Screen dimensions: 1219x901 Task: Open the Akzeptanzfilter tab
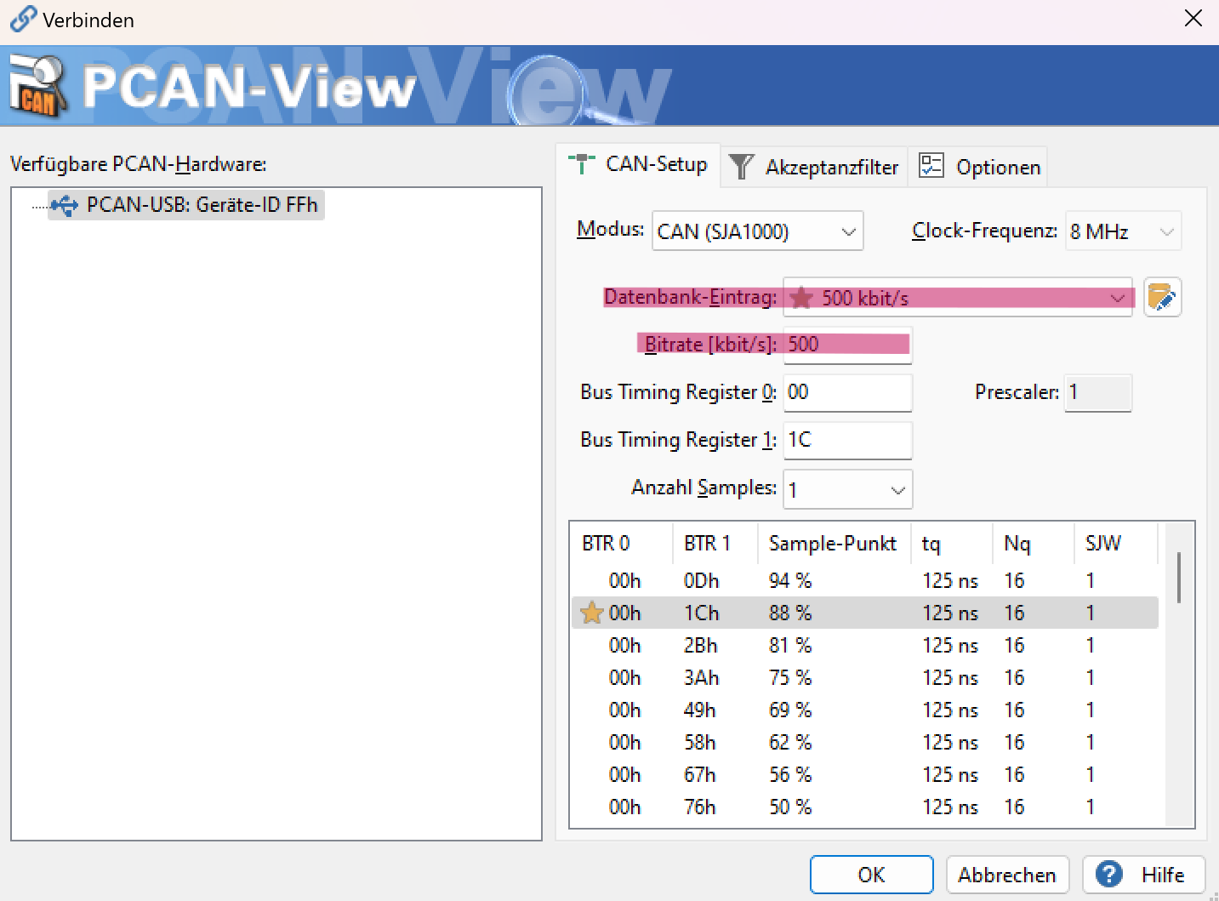coord(815,167)
